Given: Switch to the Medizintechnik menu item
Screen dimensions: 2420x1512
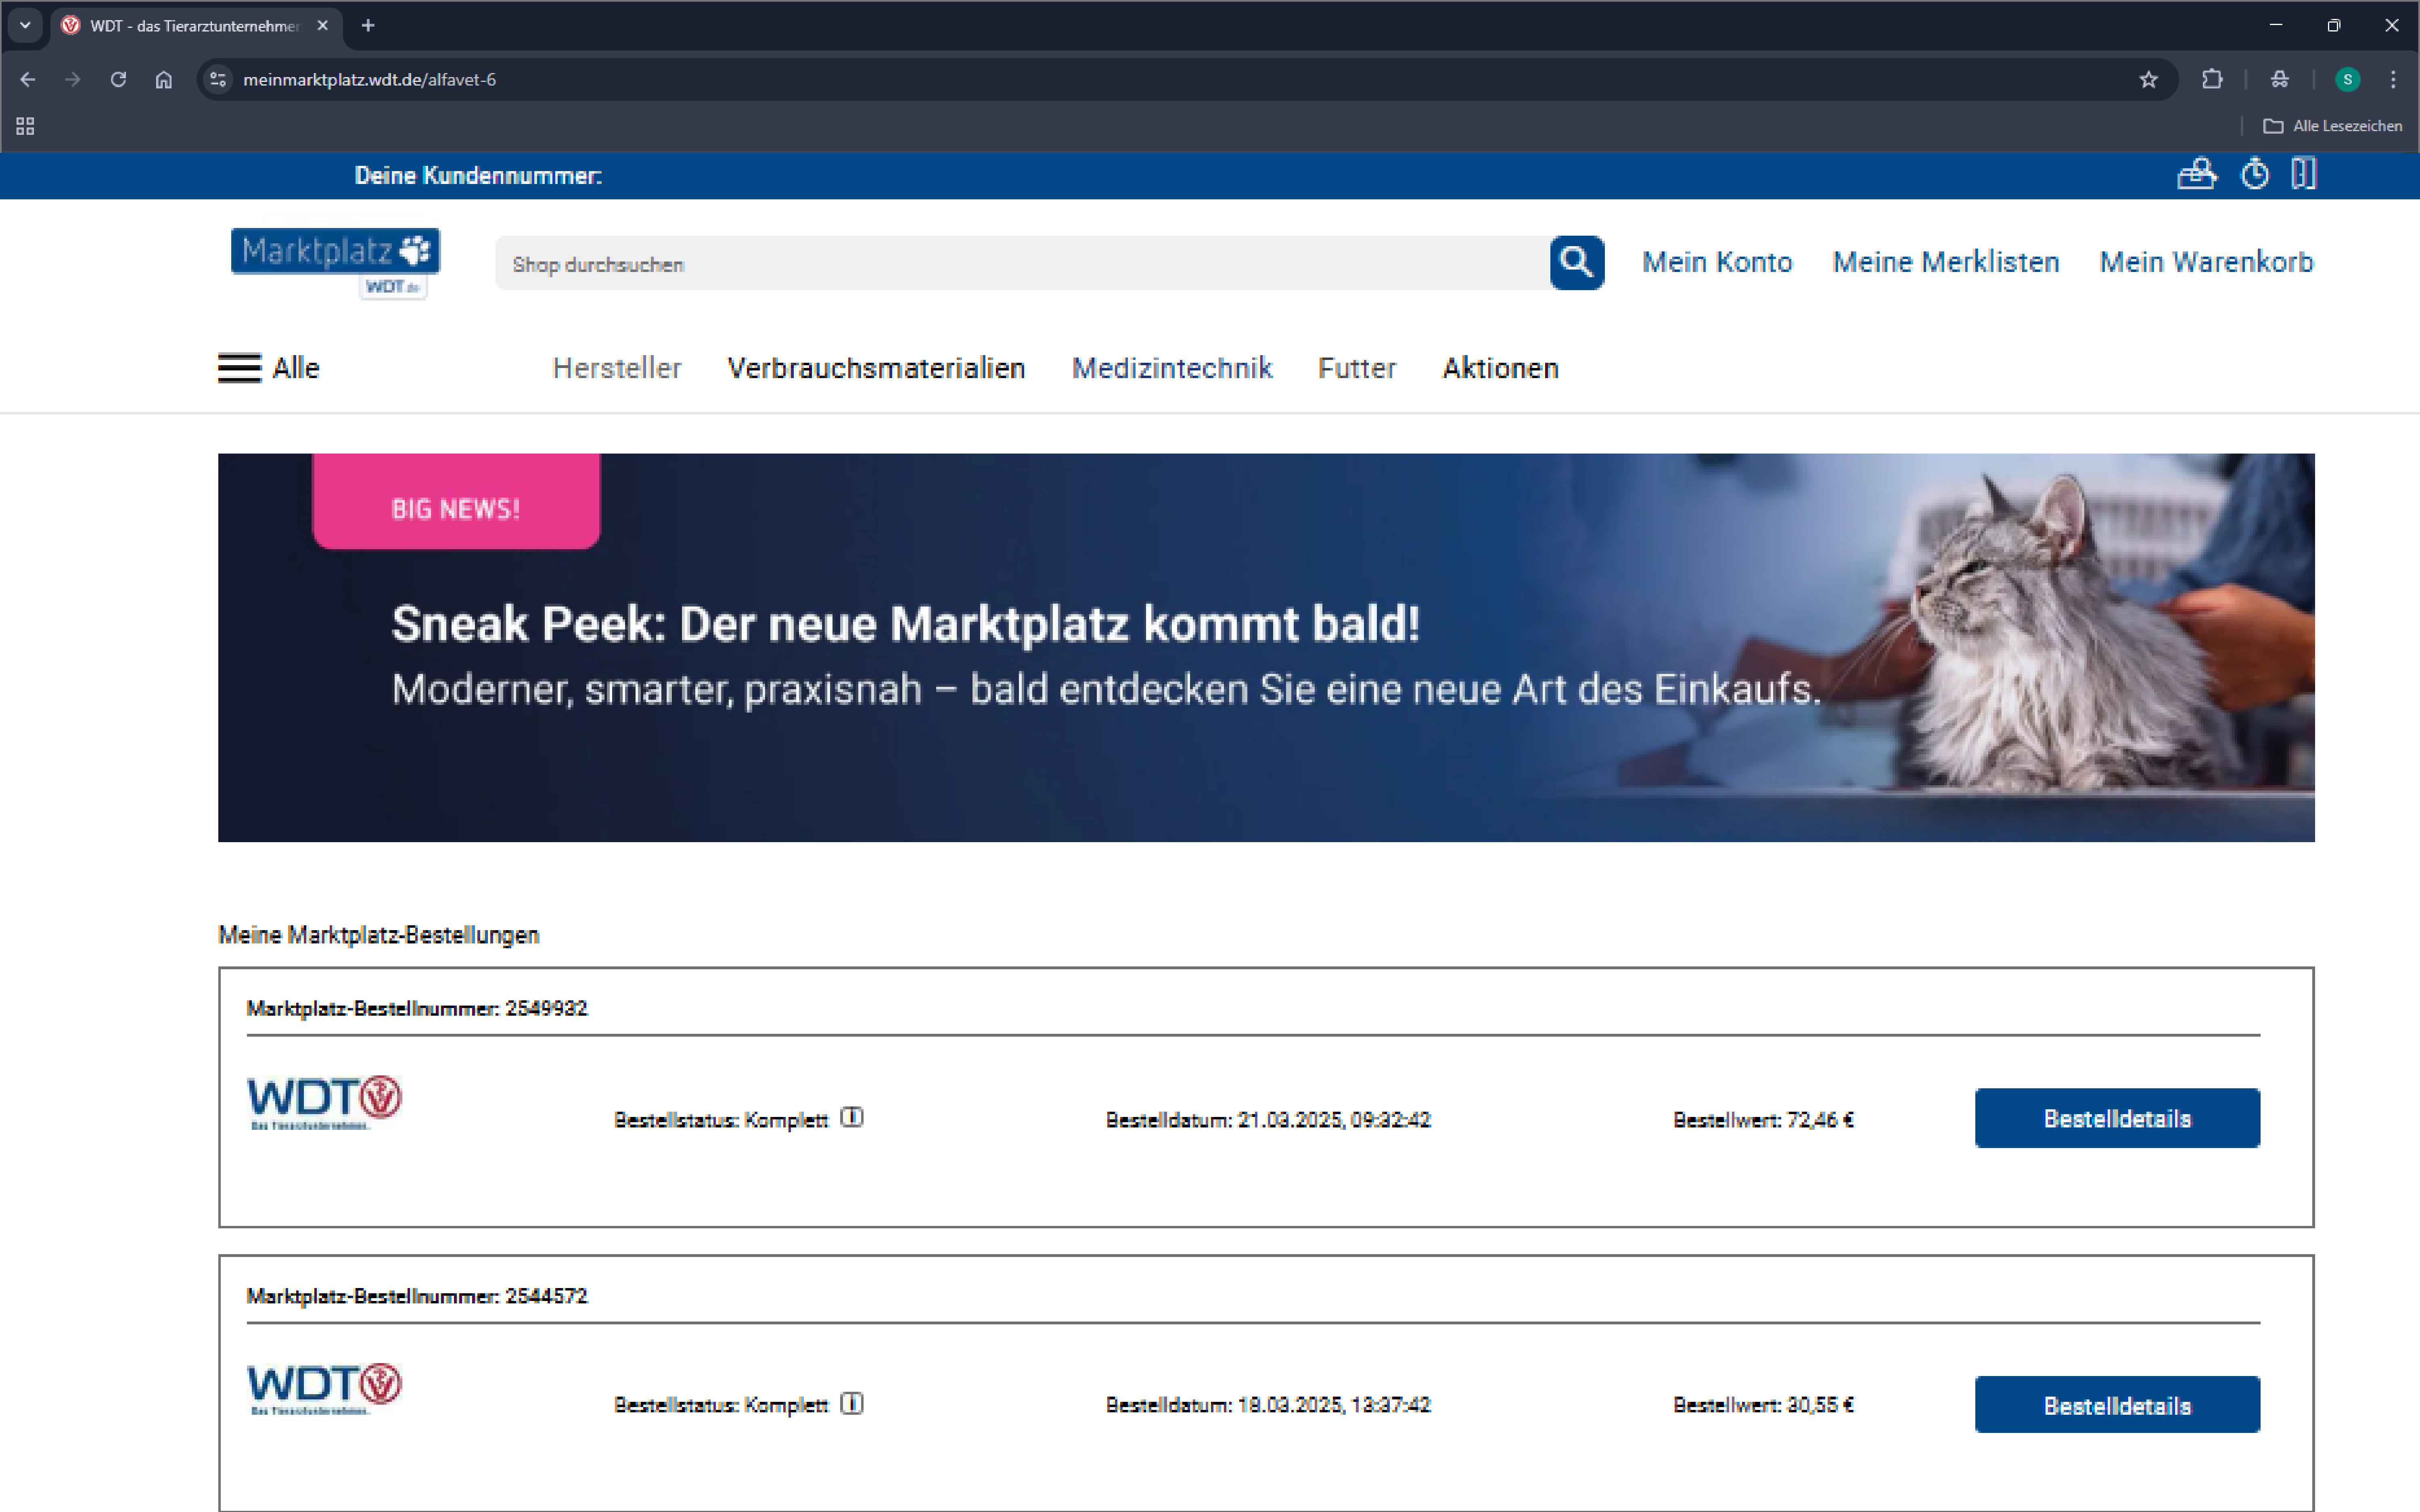Looking at the screenshot, I should click(1172, 368).
